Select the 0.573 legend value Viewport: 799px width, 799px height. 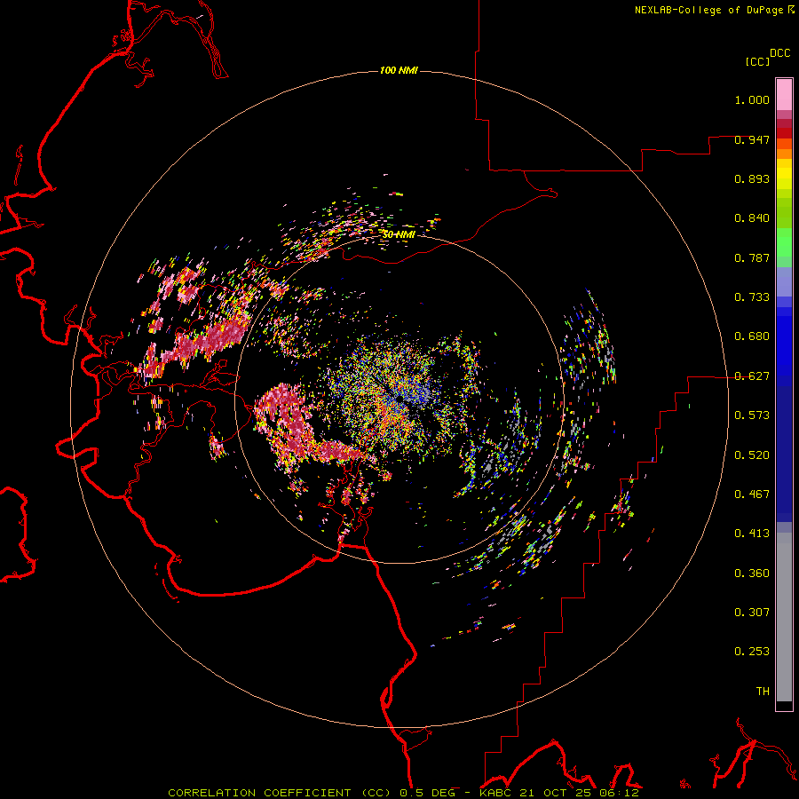(x=752, y=415)
